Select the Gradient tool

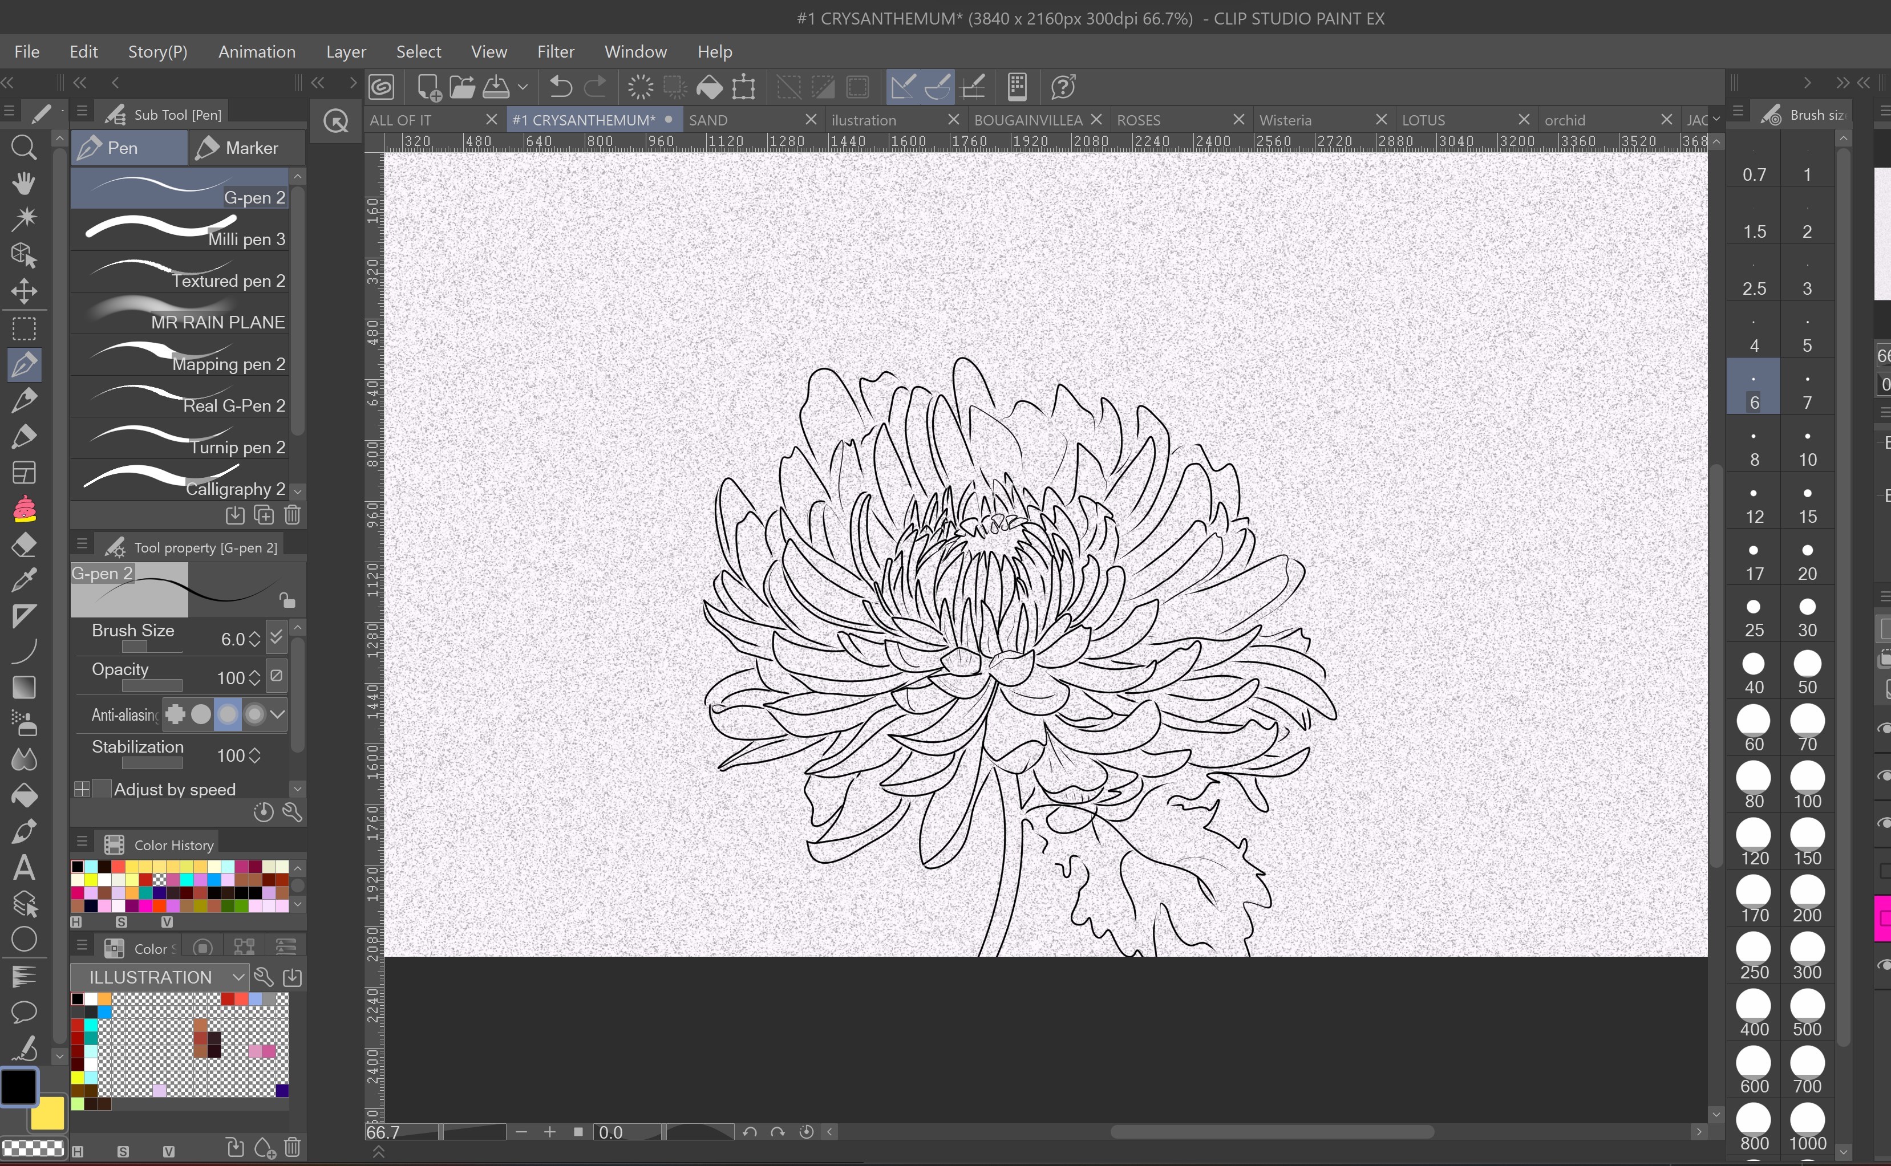point(24,687)
